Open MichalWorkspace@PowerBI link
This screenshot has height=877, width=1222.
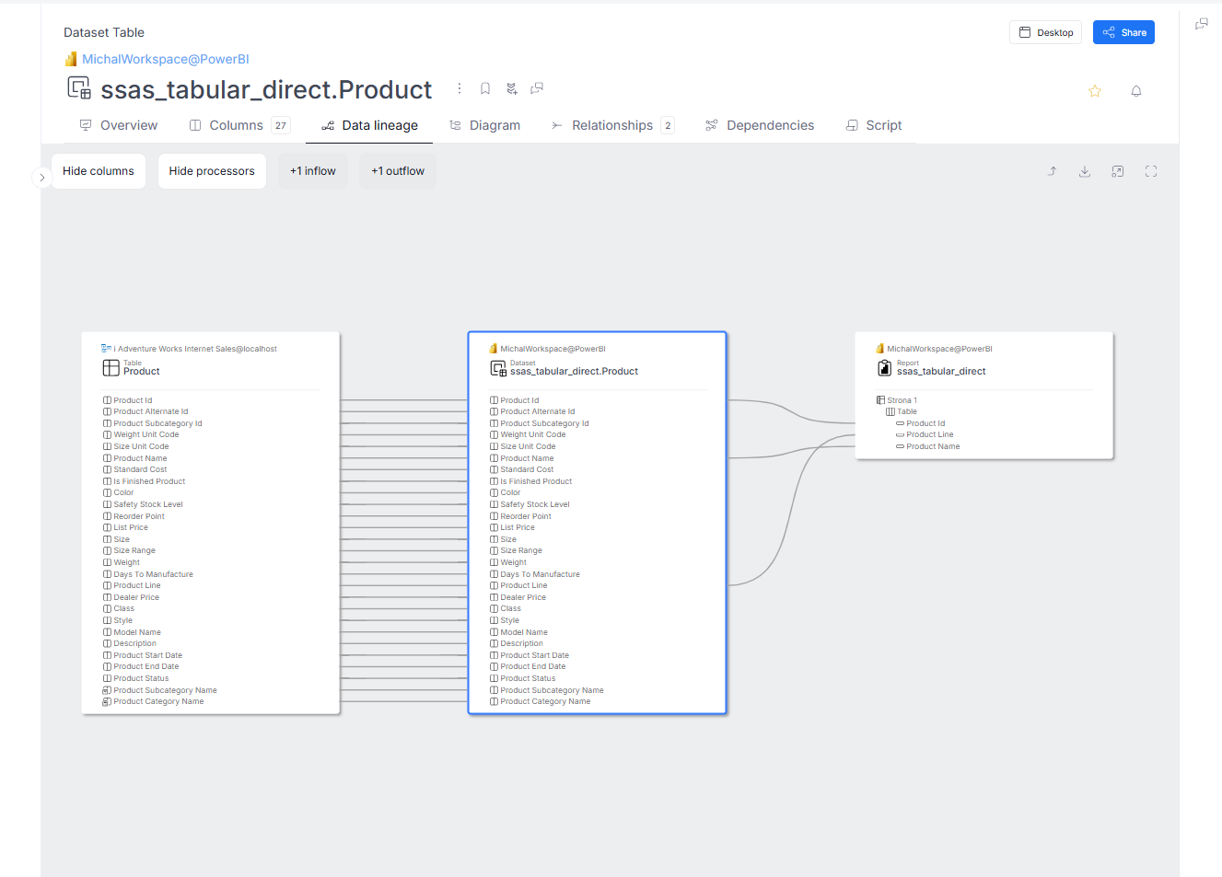click(x=166, y=59)
